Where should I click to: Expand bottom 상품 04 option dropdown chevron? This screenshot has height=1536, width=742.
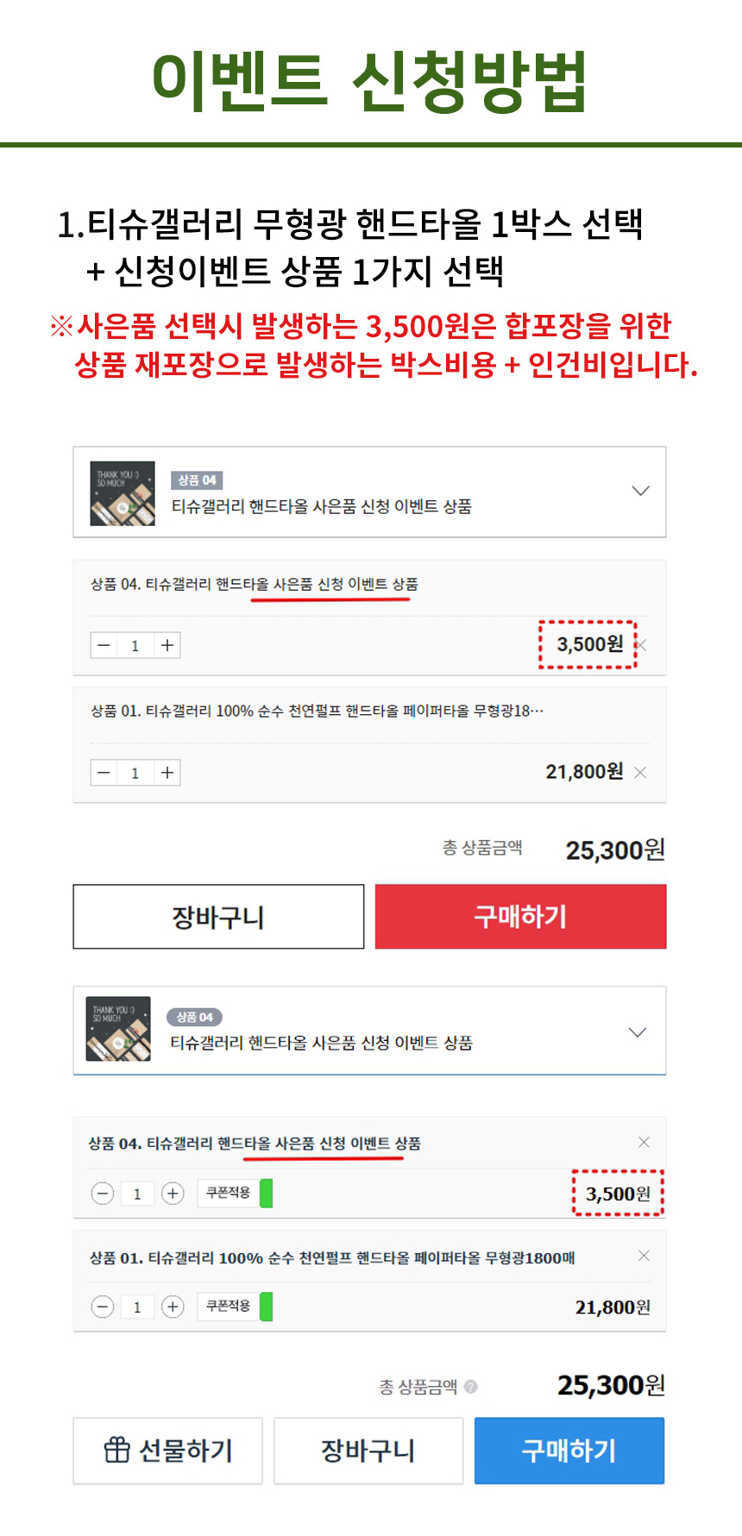[x=638, y=1032]
